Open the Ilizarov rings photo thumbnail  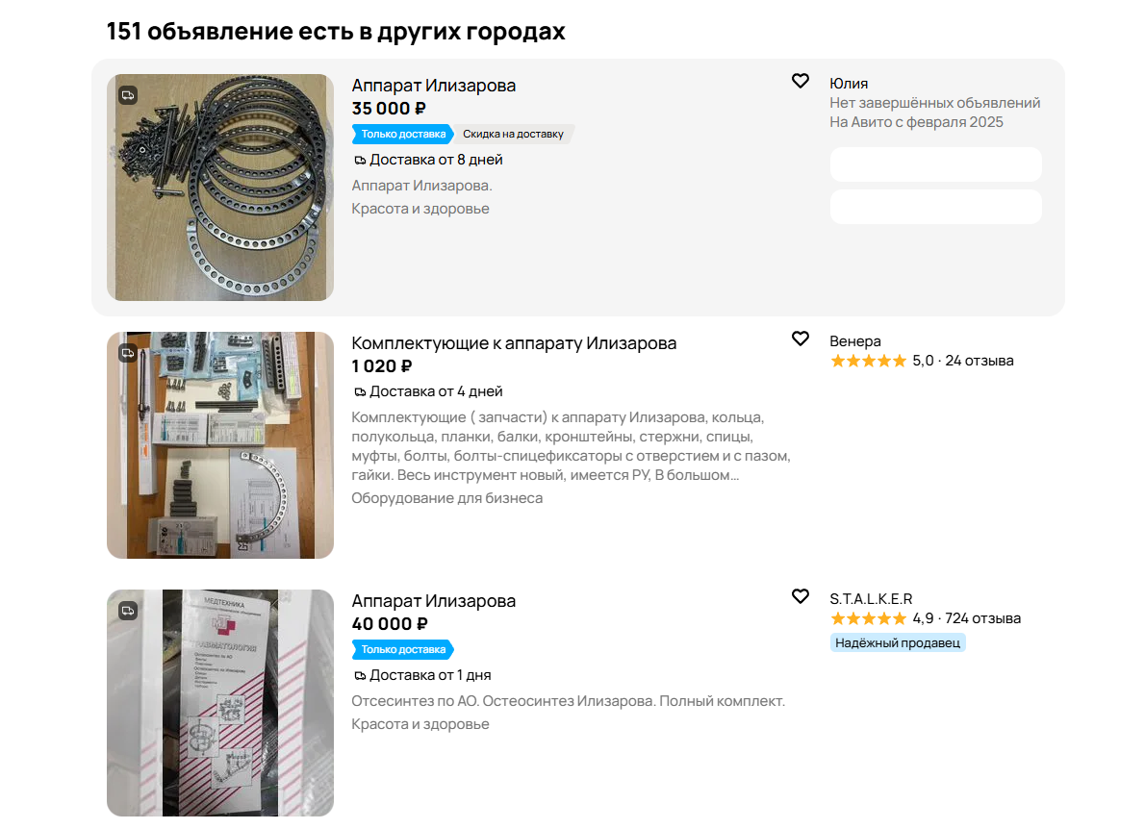coord(219,187)
